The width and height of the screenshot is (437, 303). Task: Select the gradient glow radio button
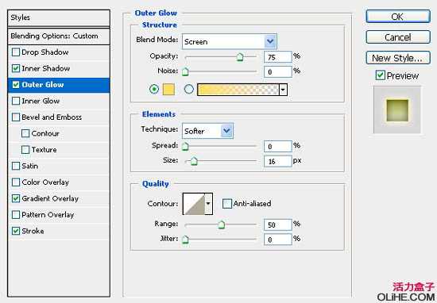tap(189, 90)
